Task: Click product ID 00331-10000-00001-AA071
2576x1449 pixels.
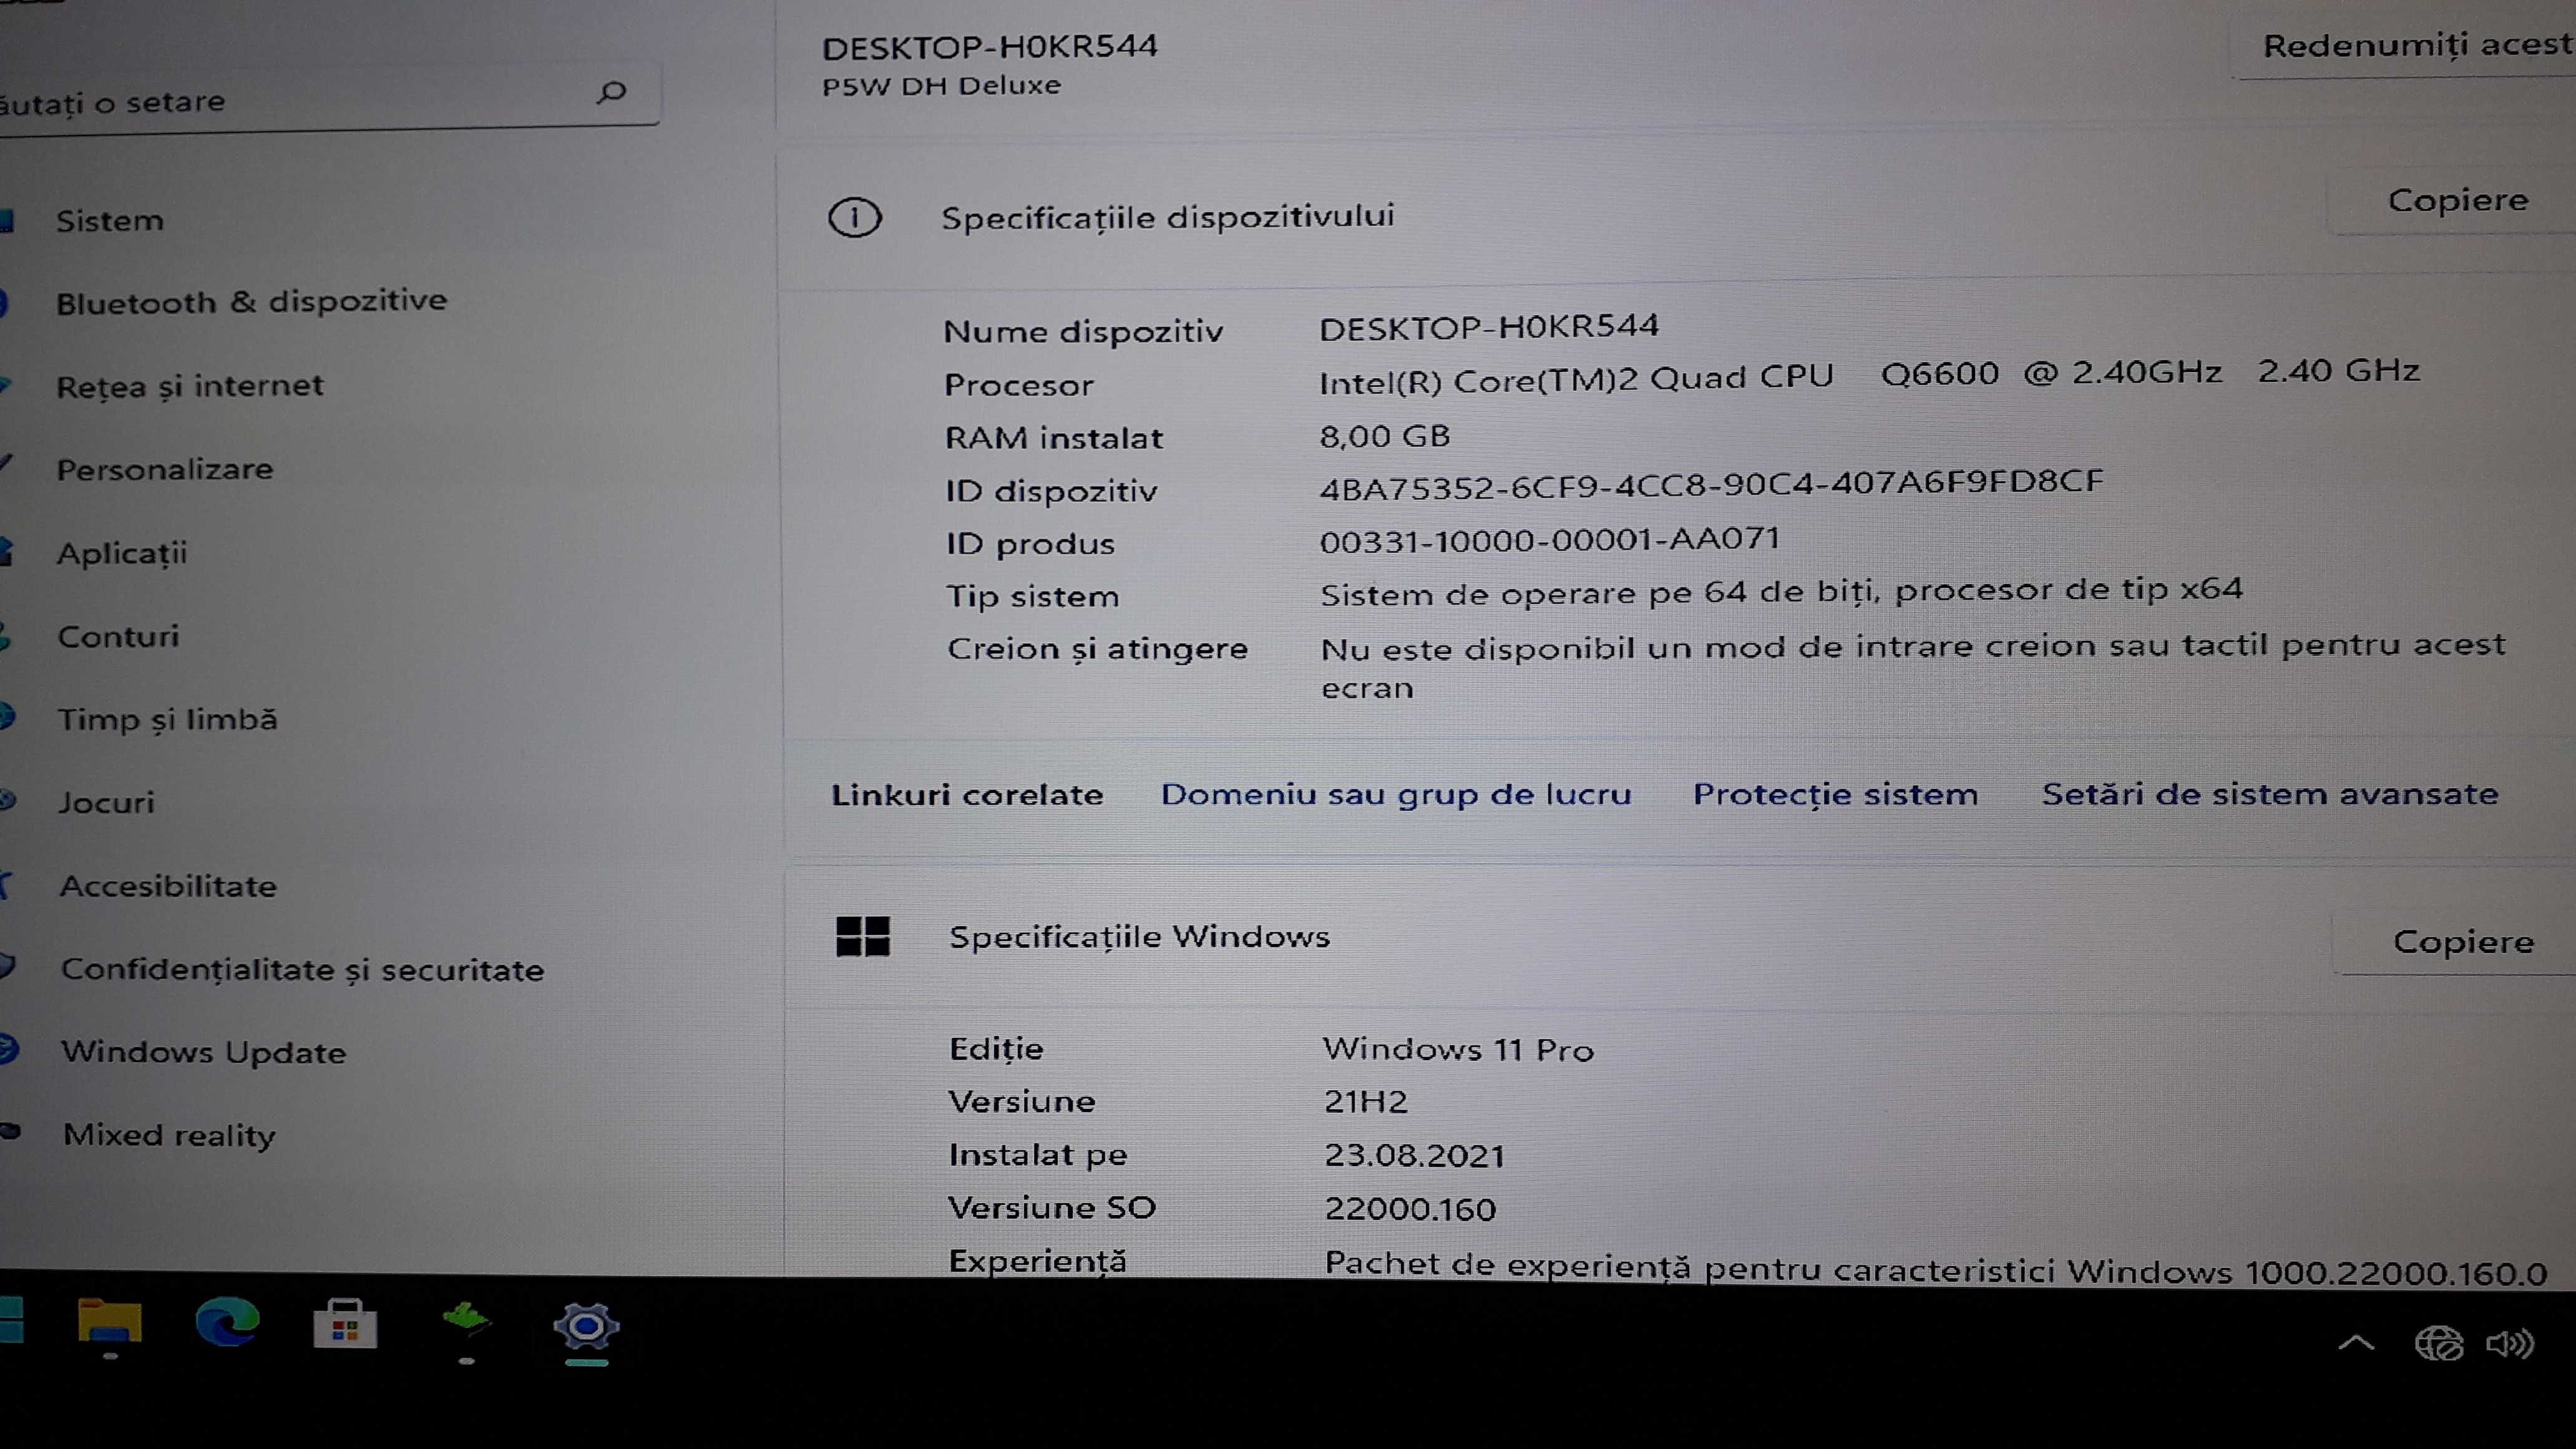Action: pyautogui.click(x=1549, y=540)
